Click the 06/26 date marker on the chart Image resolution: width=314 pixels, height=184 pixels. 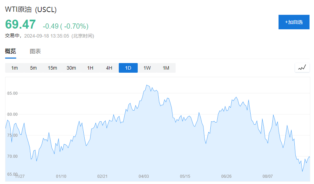click(x=226, y=176)
